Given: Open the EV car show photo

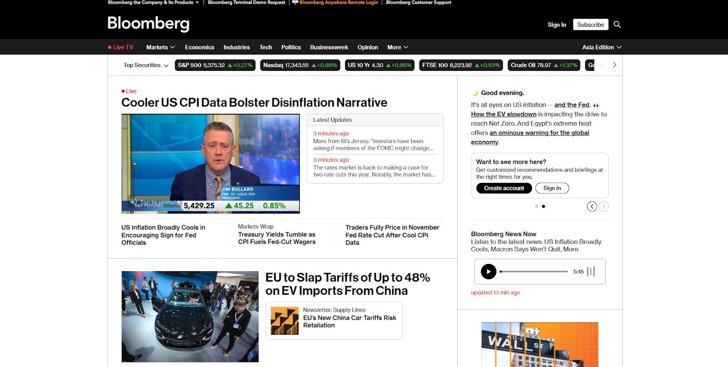Looking at the screenshot, I should (190, 317).
